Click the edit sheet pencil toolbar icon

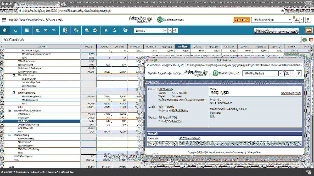pos(76,31)
